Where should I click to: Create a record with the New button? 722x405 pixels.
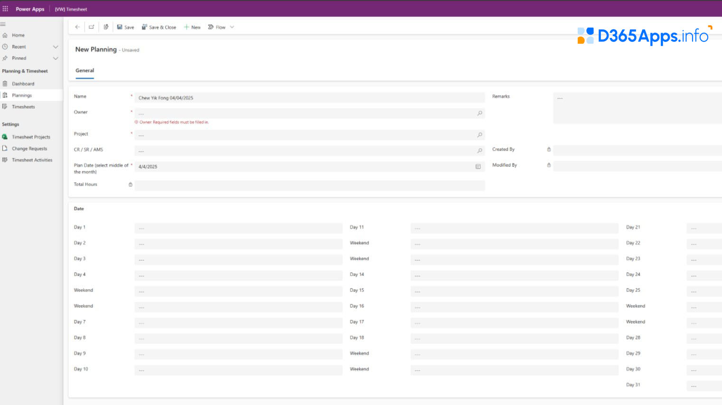(192, 27)
